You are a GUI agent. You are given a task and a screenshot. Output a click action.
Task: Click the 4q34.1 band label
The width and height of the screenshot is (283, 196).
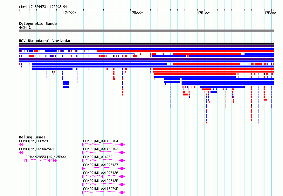tap(25, 27)
